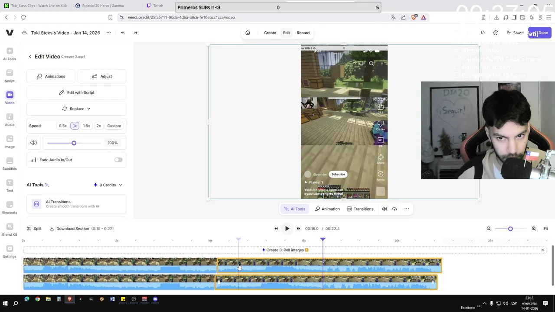Go to the home icon in header
Image resolution: width=555 pixels, height=312 pixels.
(248, 33)
